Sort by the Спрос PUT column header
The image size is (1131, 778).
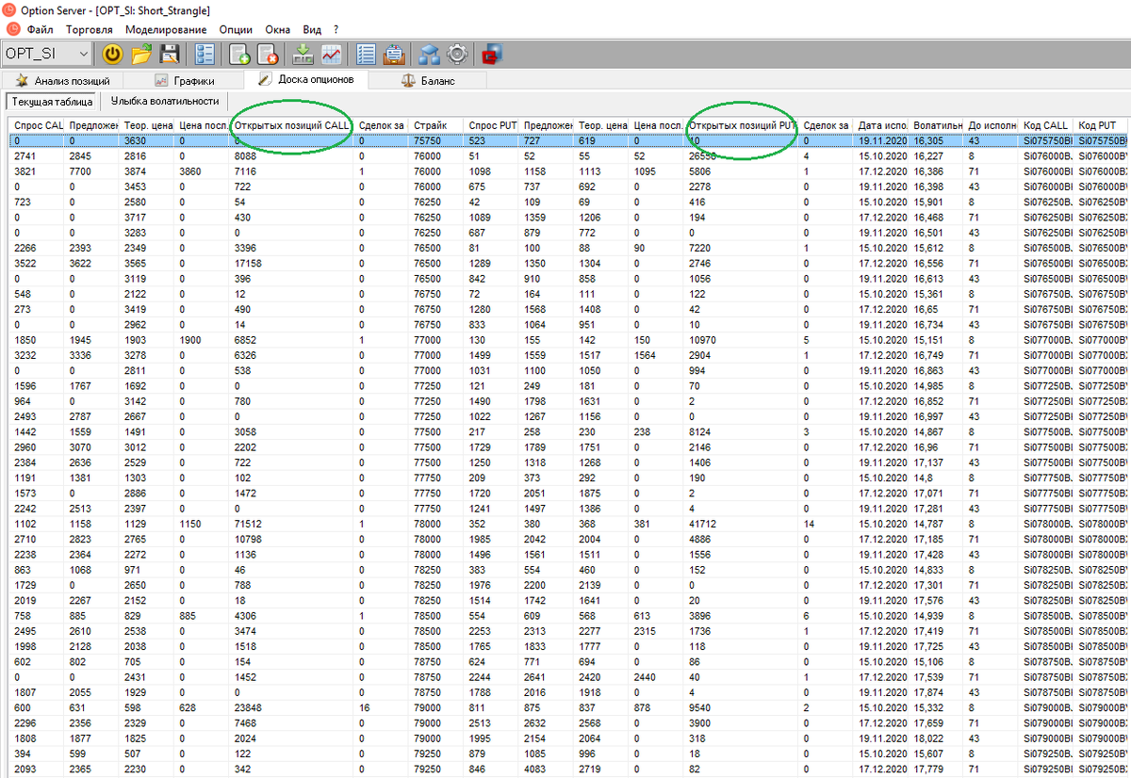pyautogui.click(x=491, y=125)
